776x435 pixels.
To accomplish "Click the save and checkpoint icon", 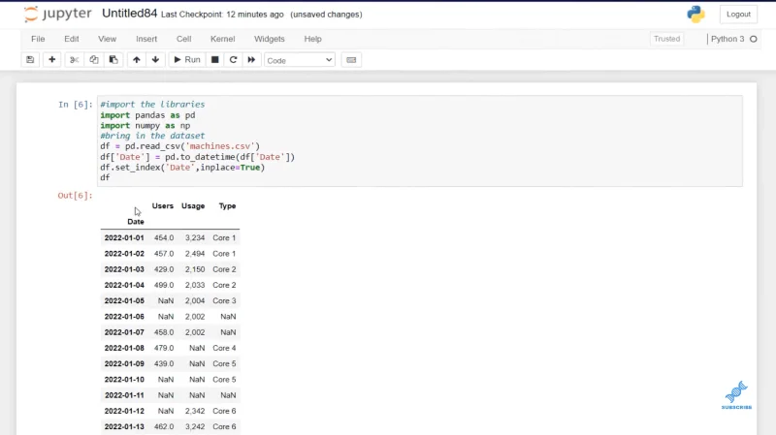I will click(x=30, y=60).
